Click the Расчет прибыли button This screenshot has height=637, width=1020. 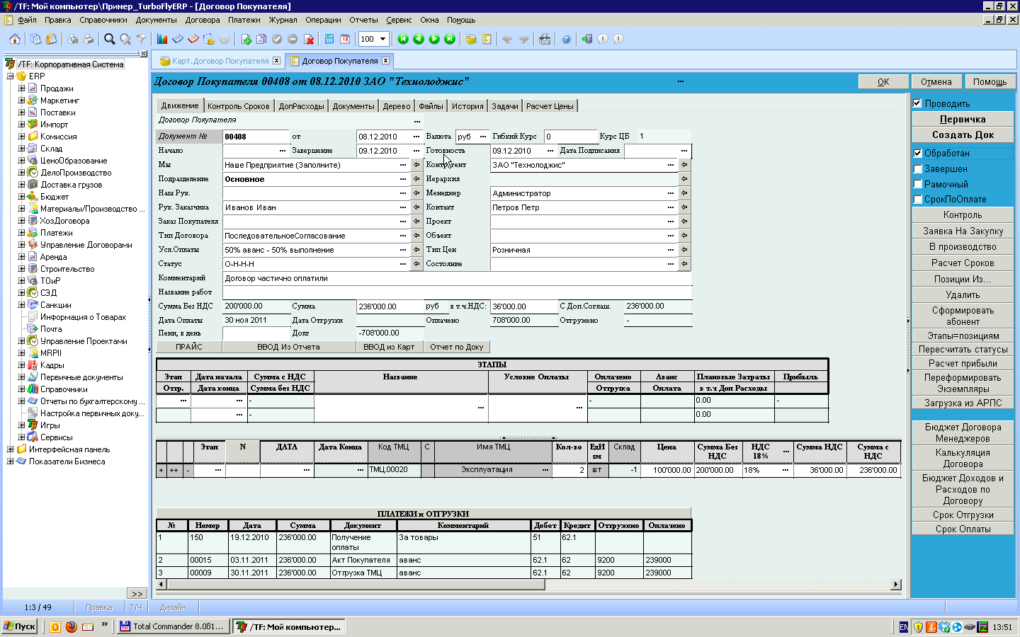(963, 364)
